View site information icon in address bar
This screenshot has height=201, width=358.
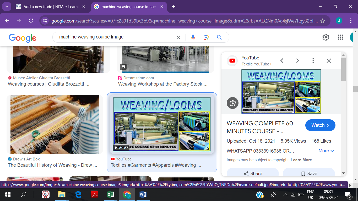click(x=45, y=21)
